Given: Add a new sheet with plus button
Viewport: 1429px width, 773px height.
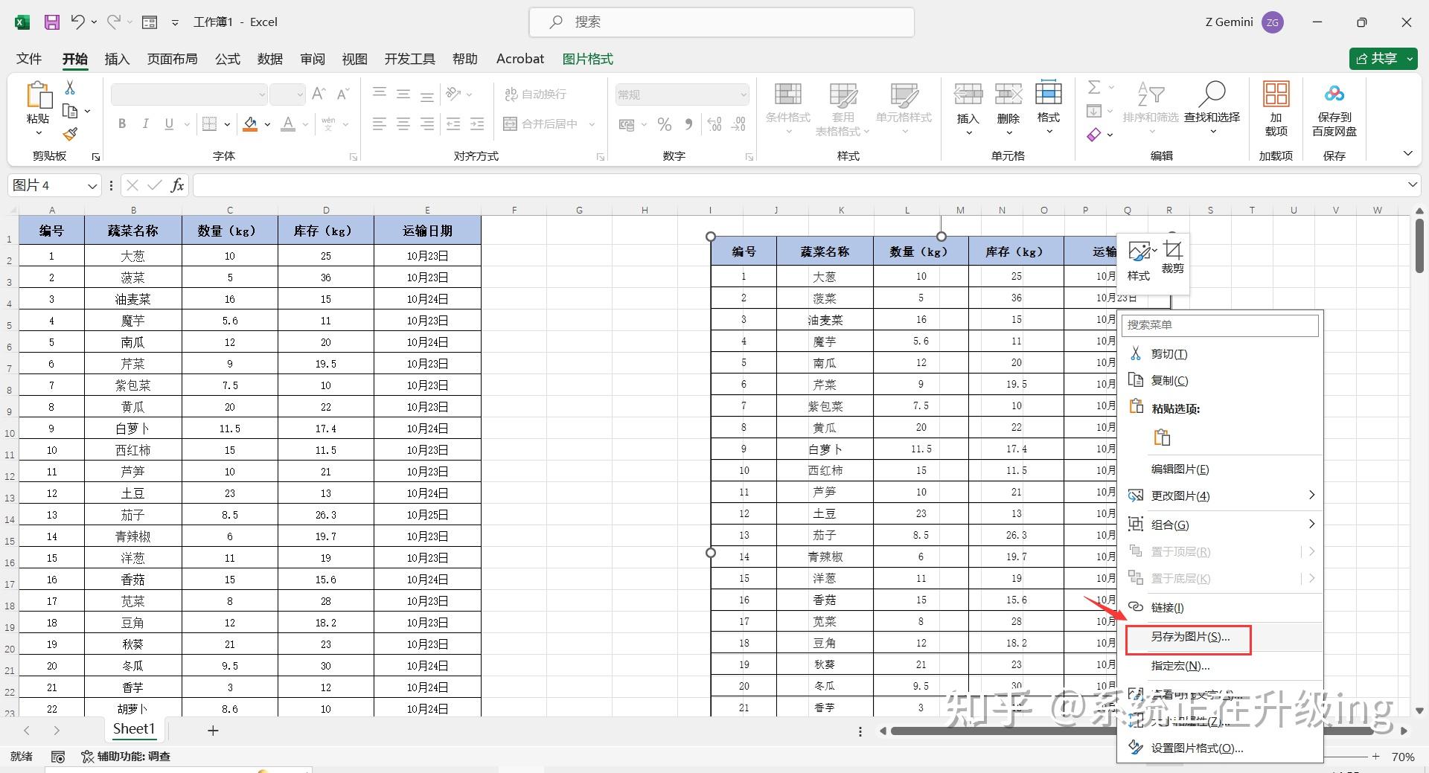Looking at the screenshot, I should pos(213,731).
